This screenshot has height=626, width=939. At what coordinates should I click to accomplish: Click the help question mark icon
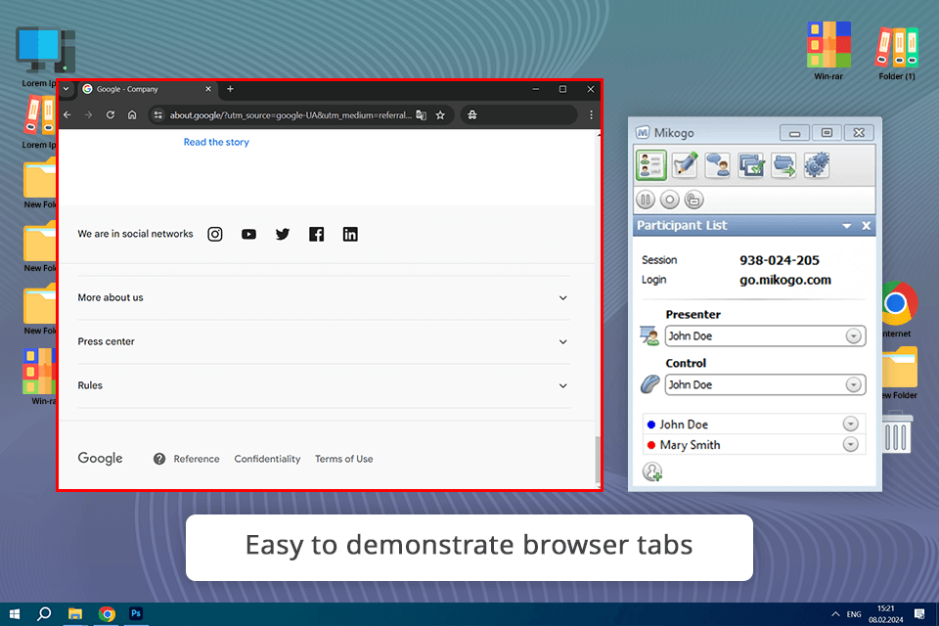[159, 459]
